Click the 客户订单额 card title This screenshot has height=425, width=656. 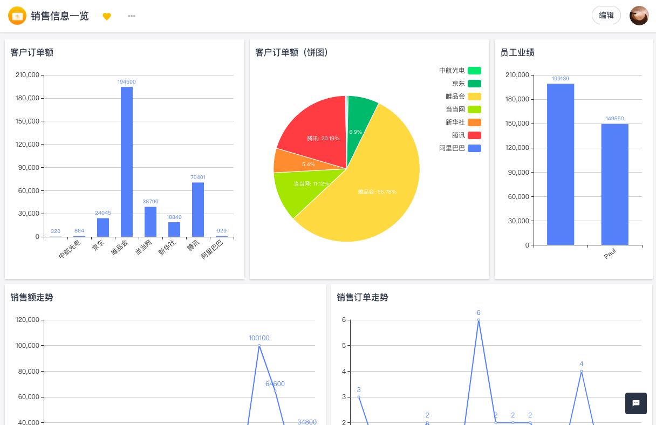point(32,52)
